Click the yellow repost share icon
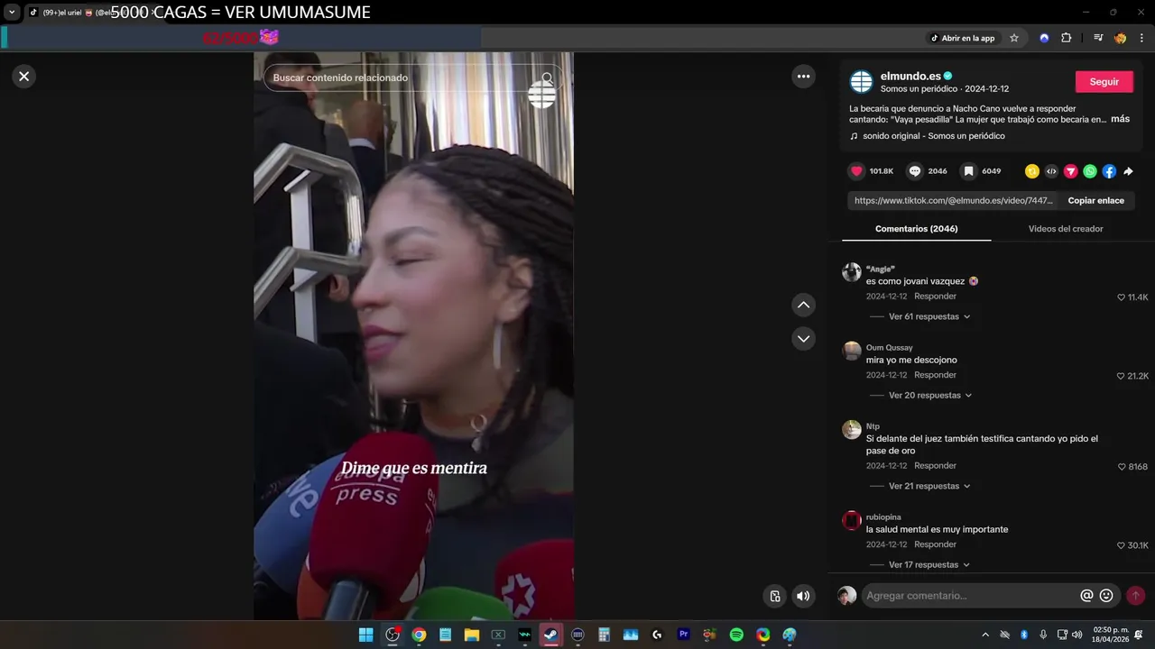 (1032, 171)
